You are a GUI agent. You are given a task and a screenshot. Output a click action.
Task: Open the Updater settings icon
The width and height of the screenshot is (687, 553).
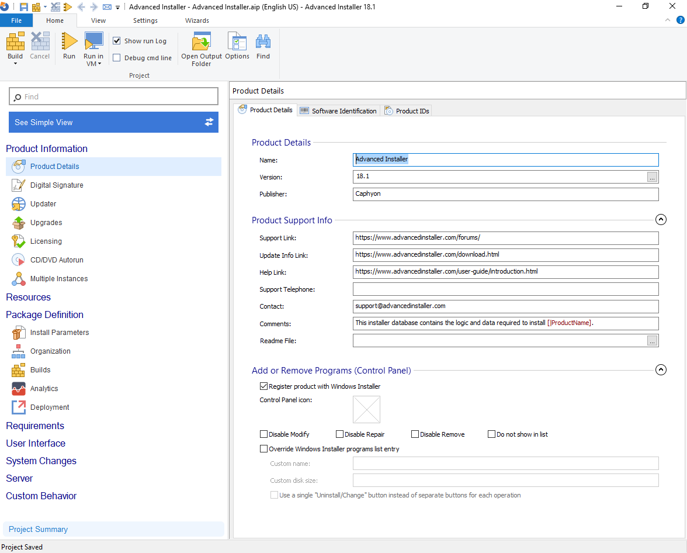18,203
